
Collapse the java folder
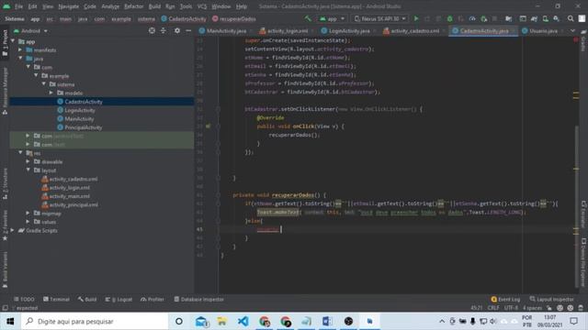point(20,59)
